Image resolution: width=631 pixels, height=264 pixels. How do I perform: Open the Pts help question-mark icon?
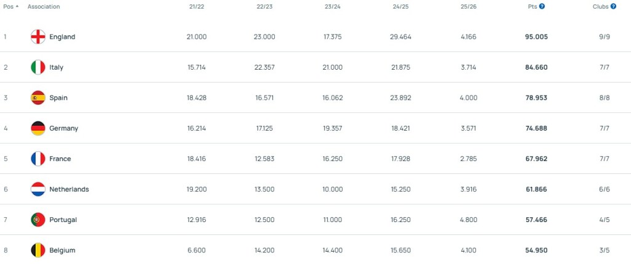542,6
